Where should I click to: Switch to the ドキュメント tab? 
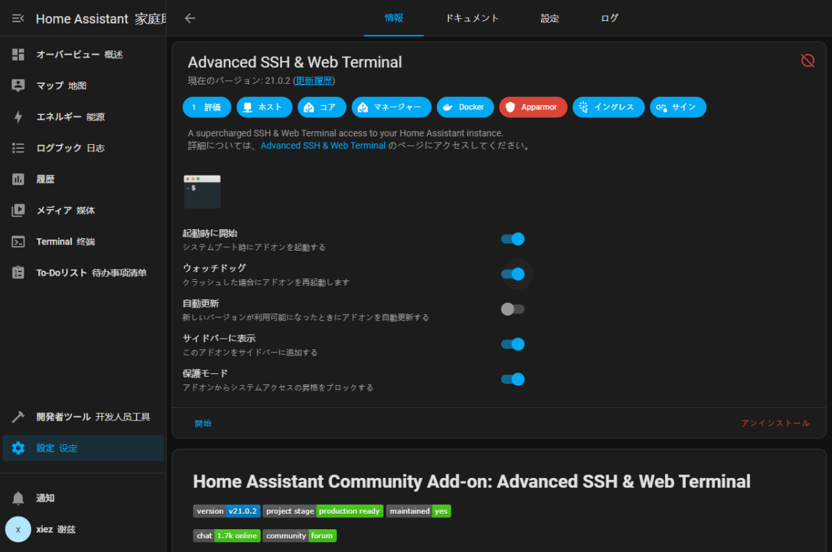(472, 19)
